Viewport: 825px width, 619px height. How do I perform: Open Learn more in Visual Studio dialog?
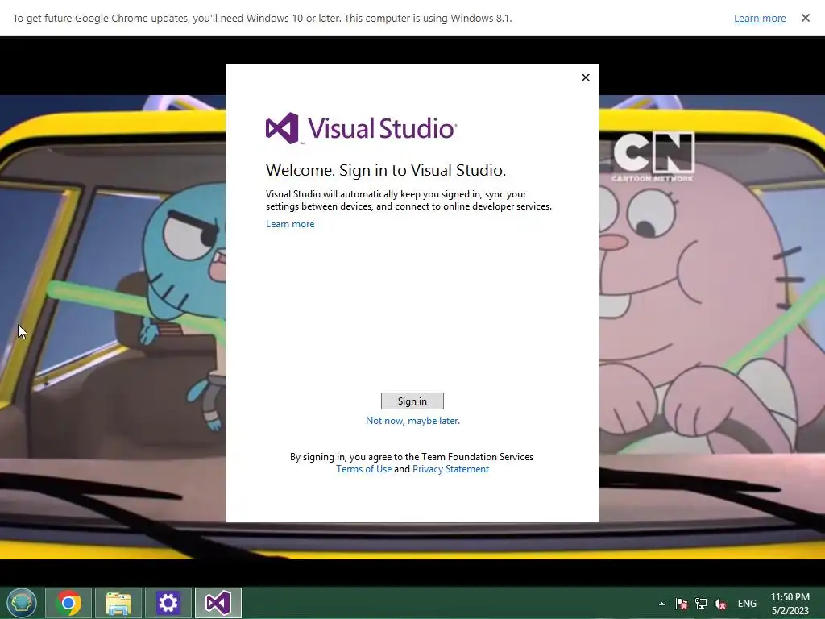click(x=290, y=224)
